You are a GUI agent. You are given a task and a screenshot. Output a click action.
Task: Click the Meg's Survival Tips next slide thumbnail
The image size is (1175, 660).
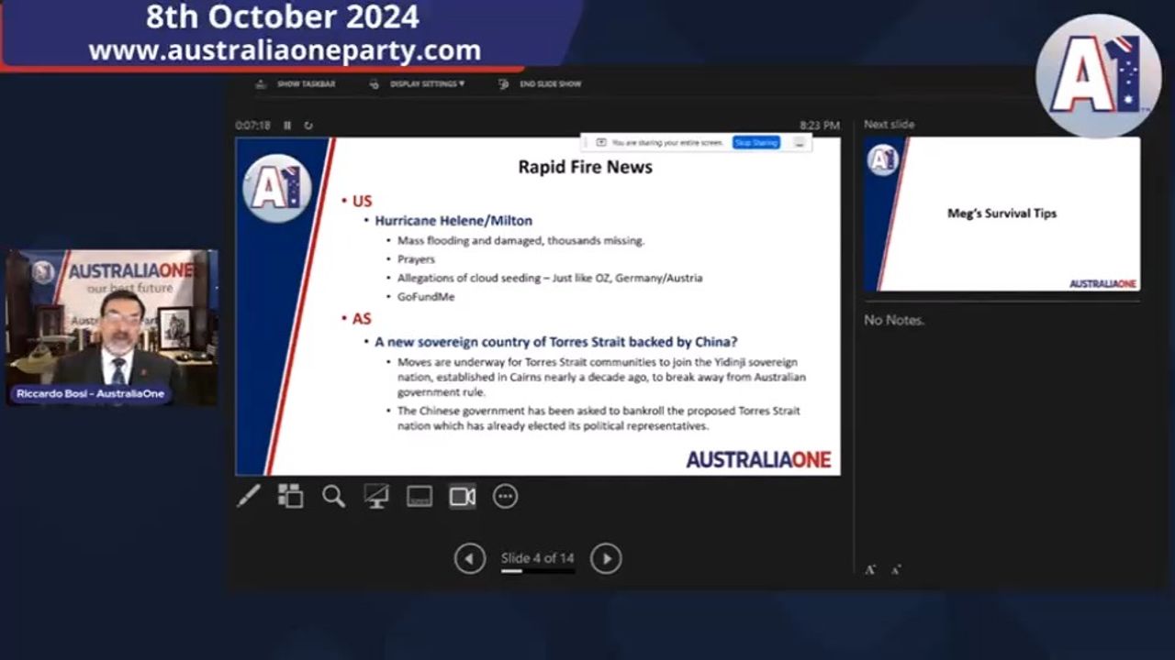[1002, 214]
